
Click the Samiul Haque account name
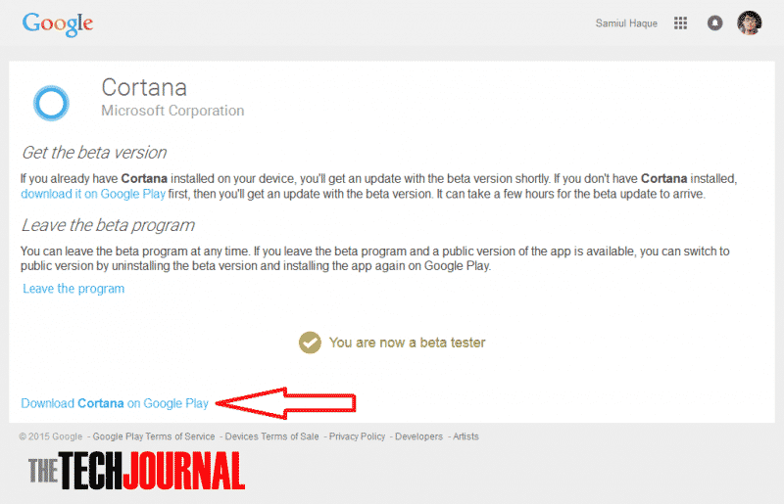tap(626, 23)
